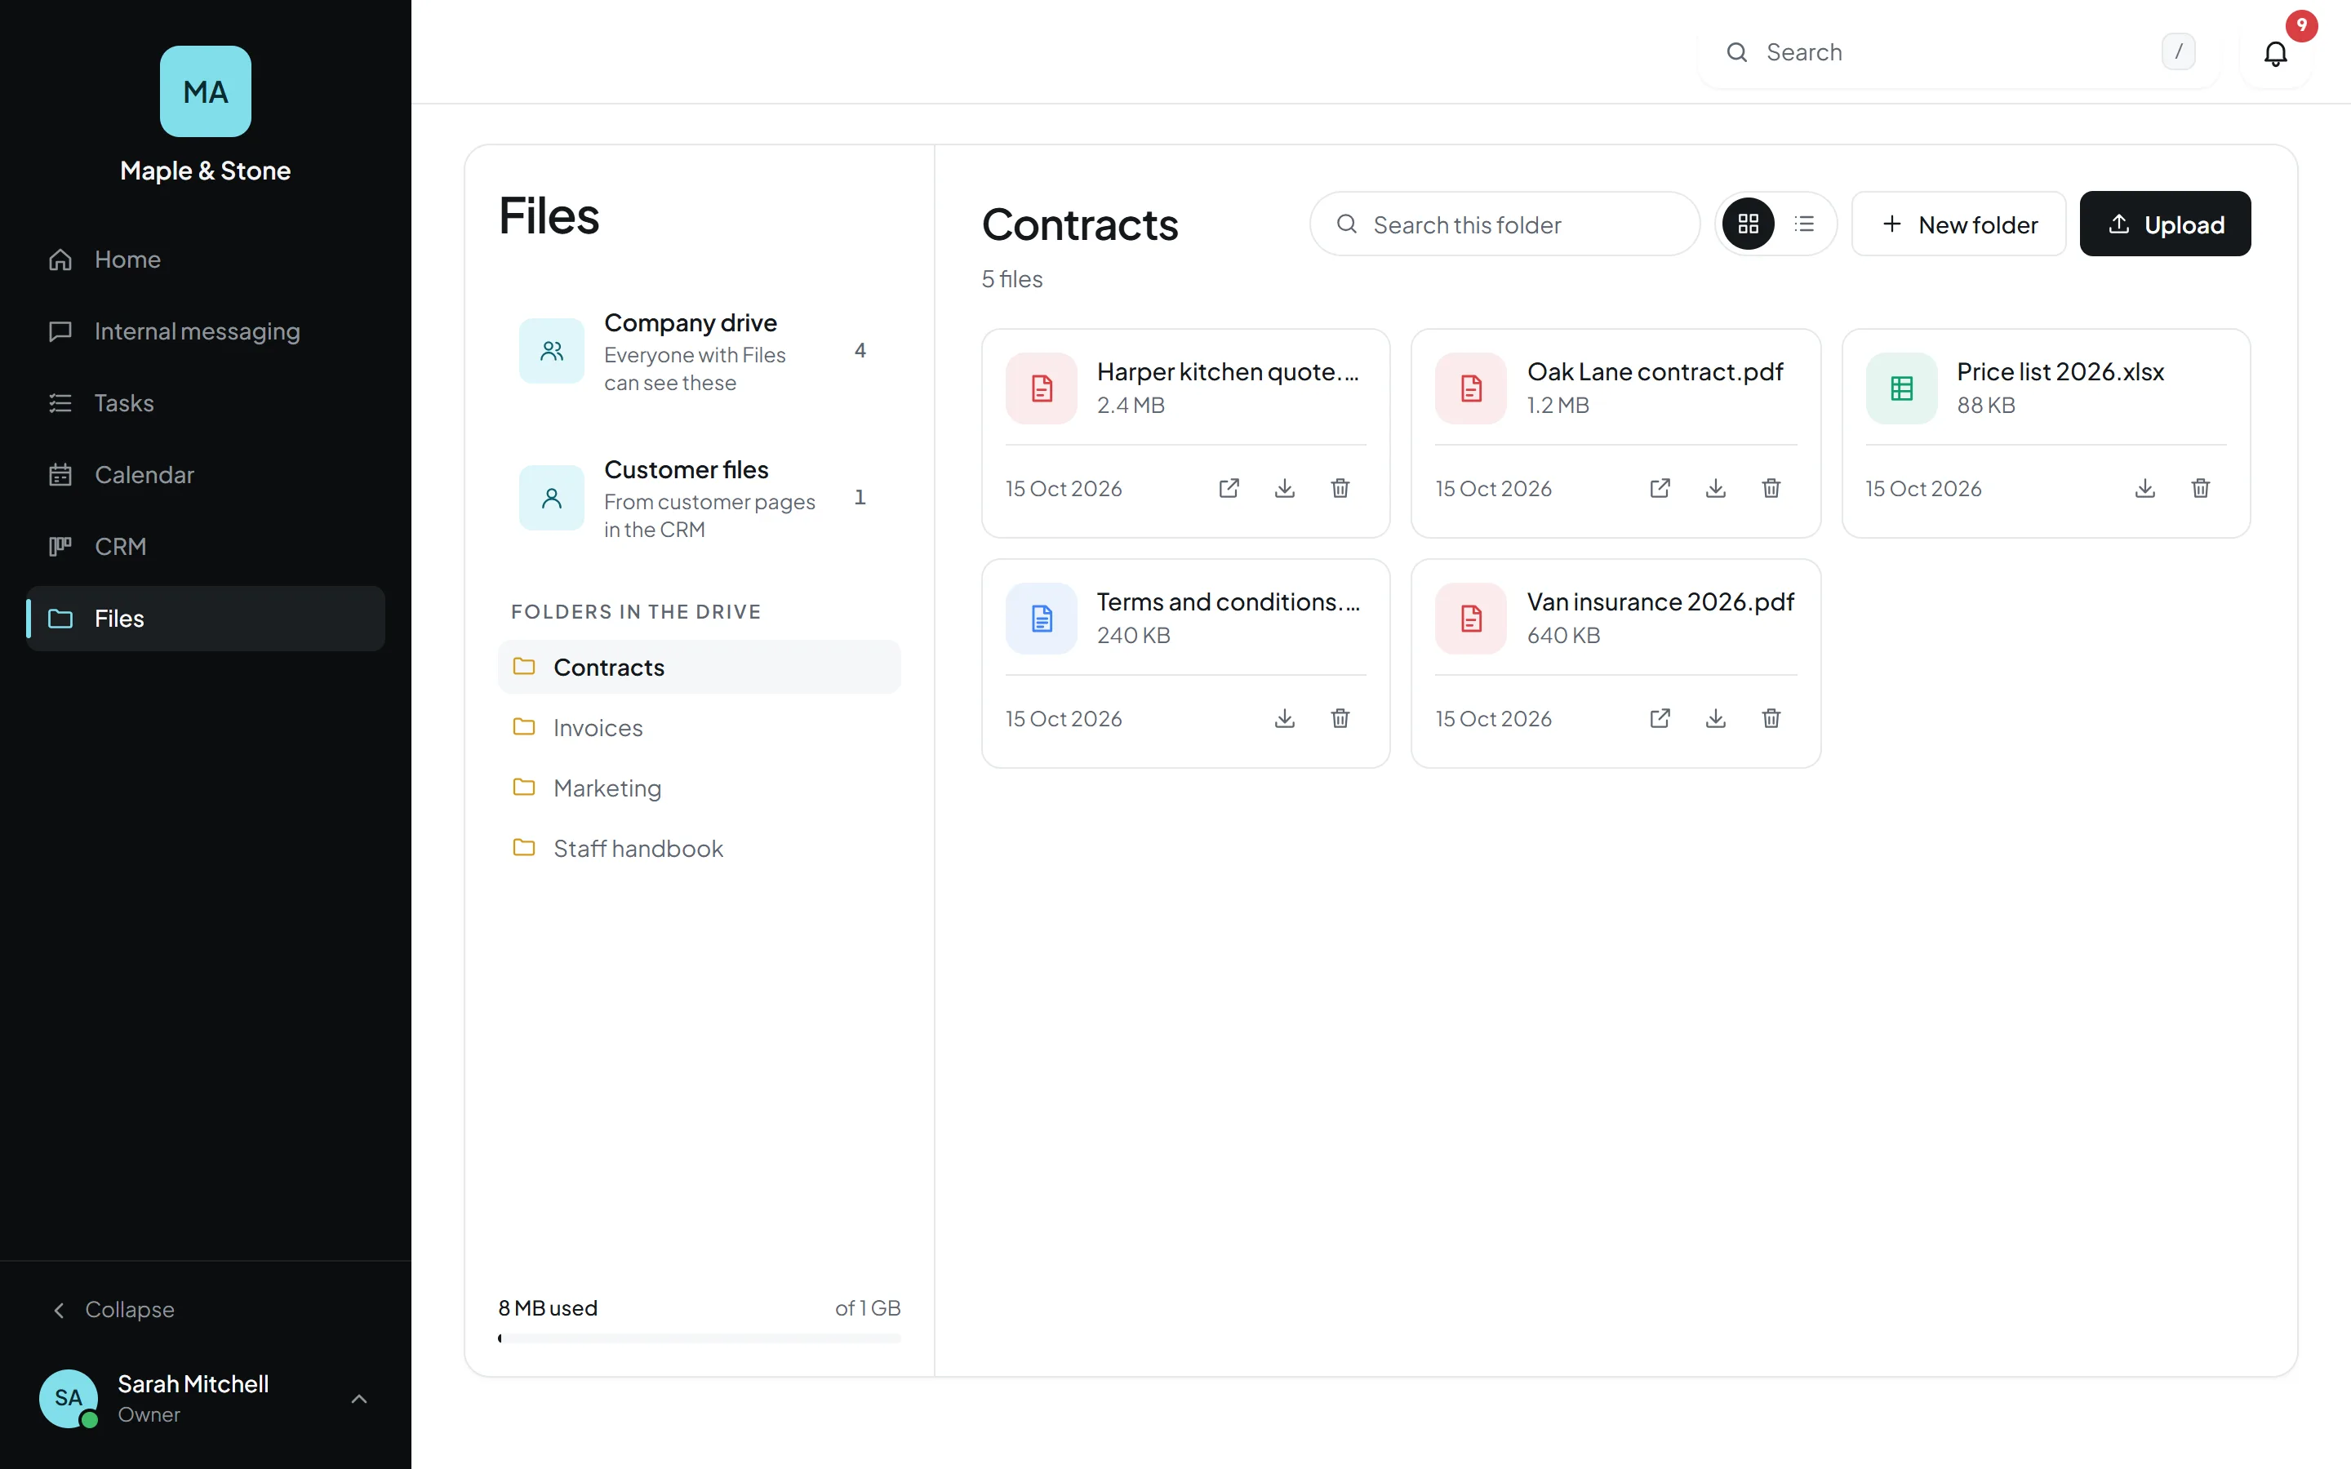The width and height of the screenshot is (2351, 1469).
Task: Click Harper kitchen quote file name
Action: click(x=1228, y=371)
